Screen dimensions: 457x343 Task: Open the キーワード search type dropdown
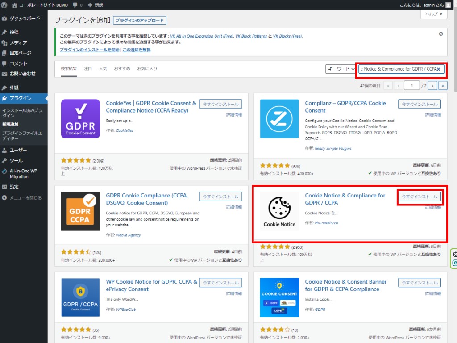click(x=341, y=69)
